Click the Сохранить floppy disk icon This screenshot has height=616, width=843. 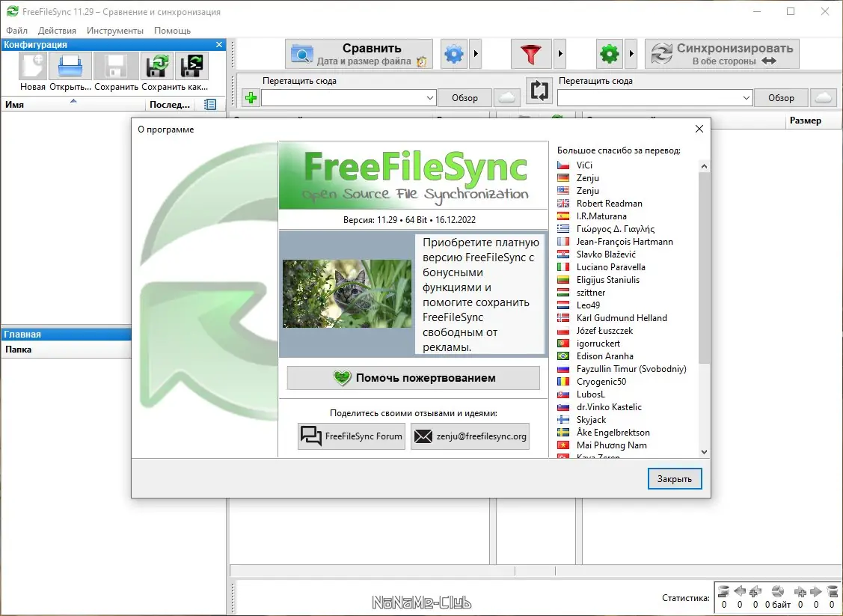116,66
